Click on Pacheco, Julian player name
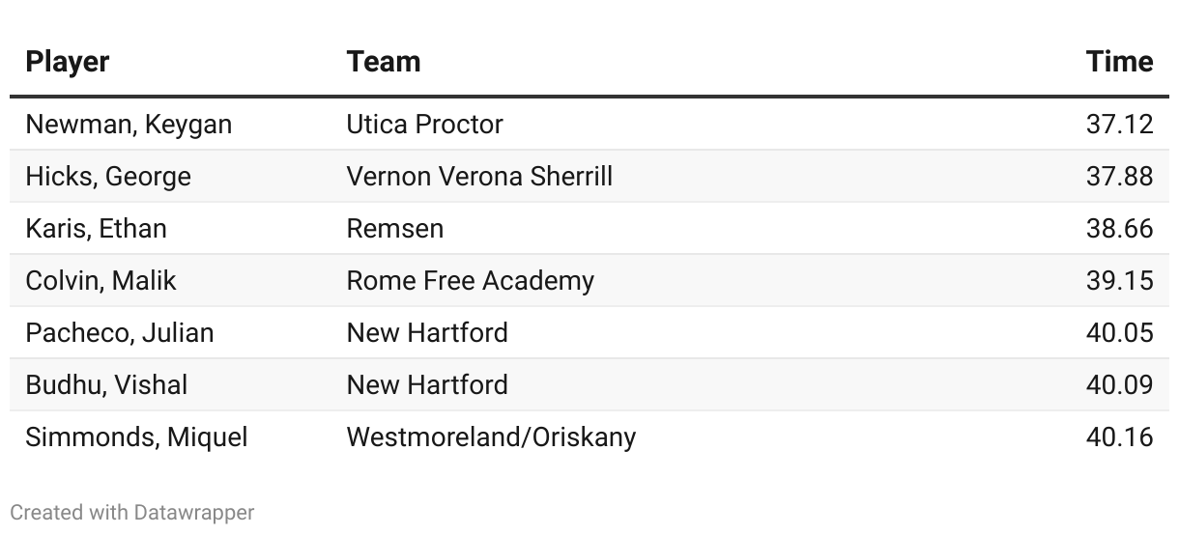This screenshot has width=1179, height=535. point(120,333)
